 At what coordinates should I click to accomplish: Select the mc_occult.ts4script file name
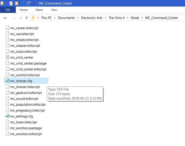(x=24, y=98)
